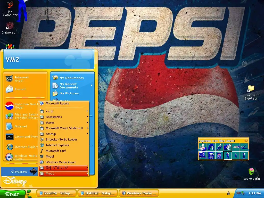Open Command Prompt from Start menu

click(22, 137)
